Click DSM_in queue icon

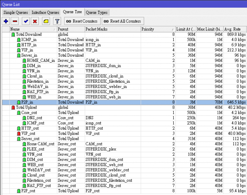coord(24,66)
